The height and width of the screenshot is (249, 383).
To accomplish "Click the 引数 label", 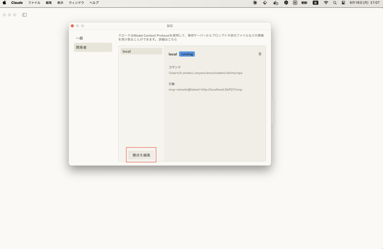I will (172, 84).
